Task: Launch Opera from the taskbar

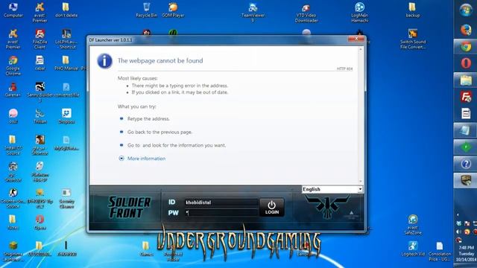Action: point(465,63)
